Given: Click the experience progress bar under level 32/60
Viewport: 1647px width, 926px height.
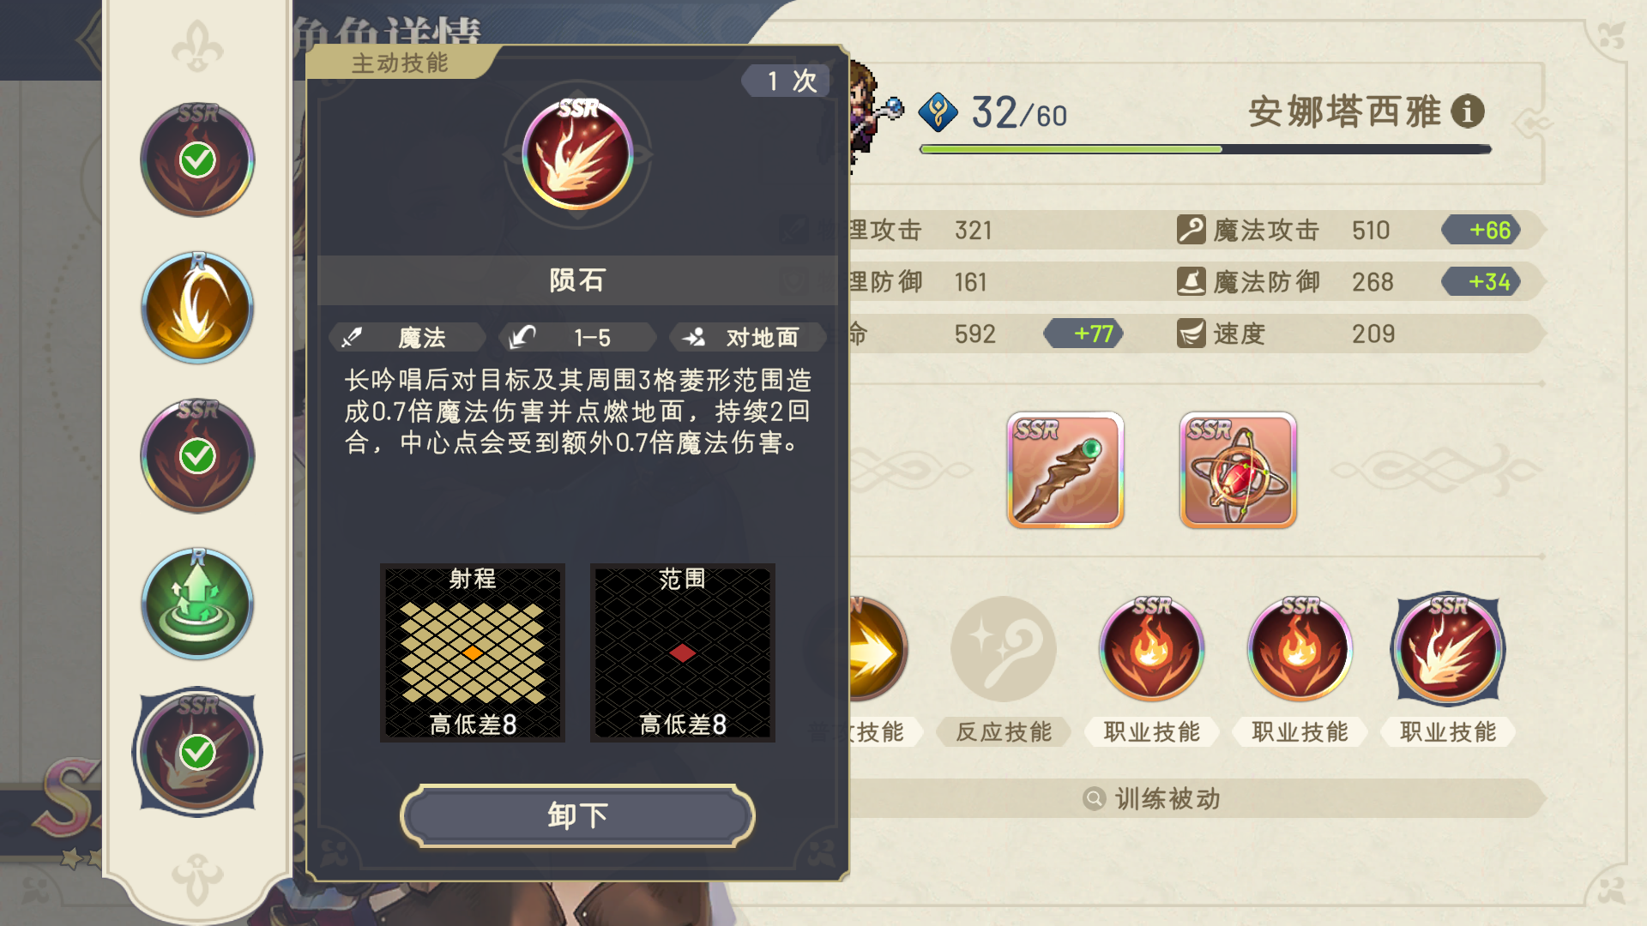Looking at the screenshot, I should coord(1205,149).
